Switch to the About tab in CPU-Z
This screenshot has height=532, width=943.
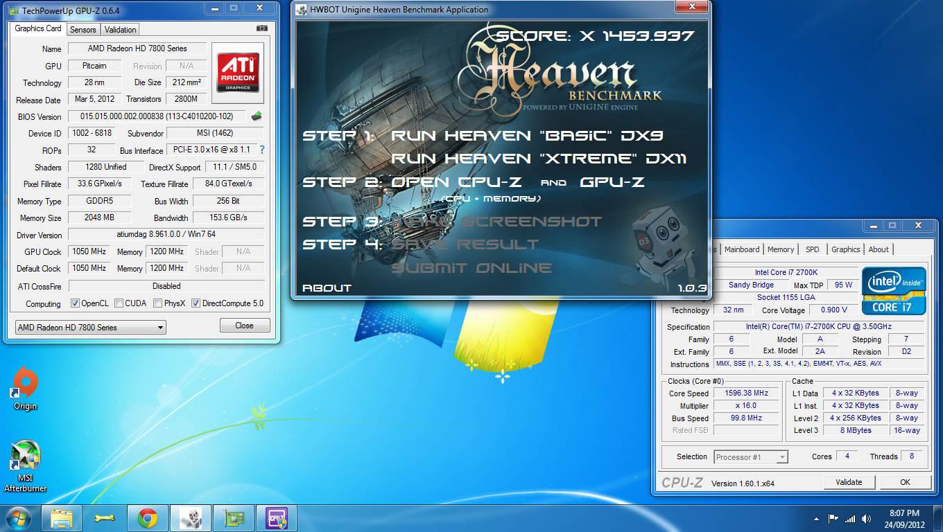point(879,249)
